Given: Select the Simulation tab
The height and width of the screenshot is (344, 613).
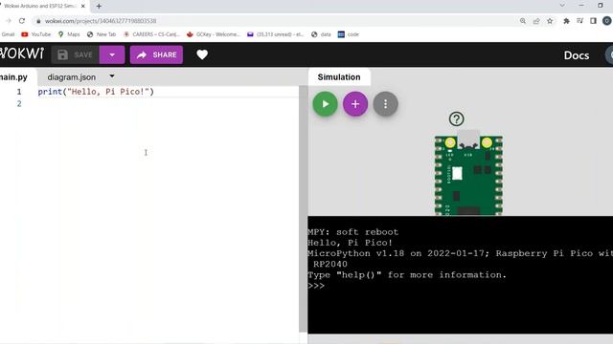Looking at the screenshot, I should (339, 77).
